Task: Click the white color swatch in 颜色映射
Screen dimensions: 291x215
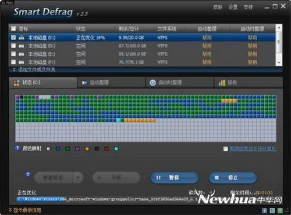Action: click(48, 149)
